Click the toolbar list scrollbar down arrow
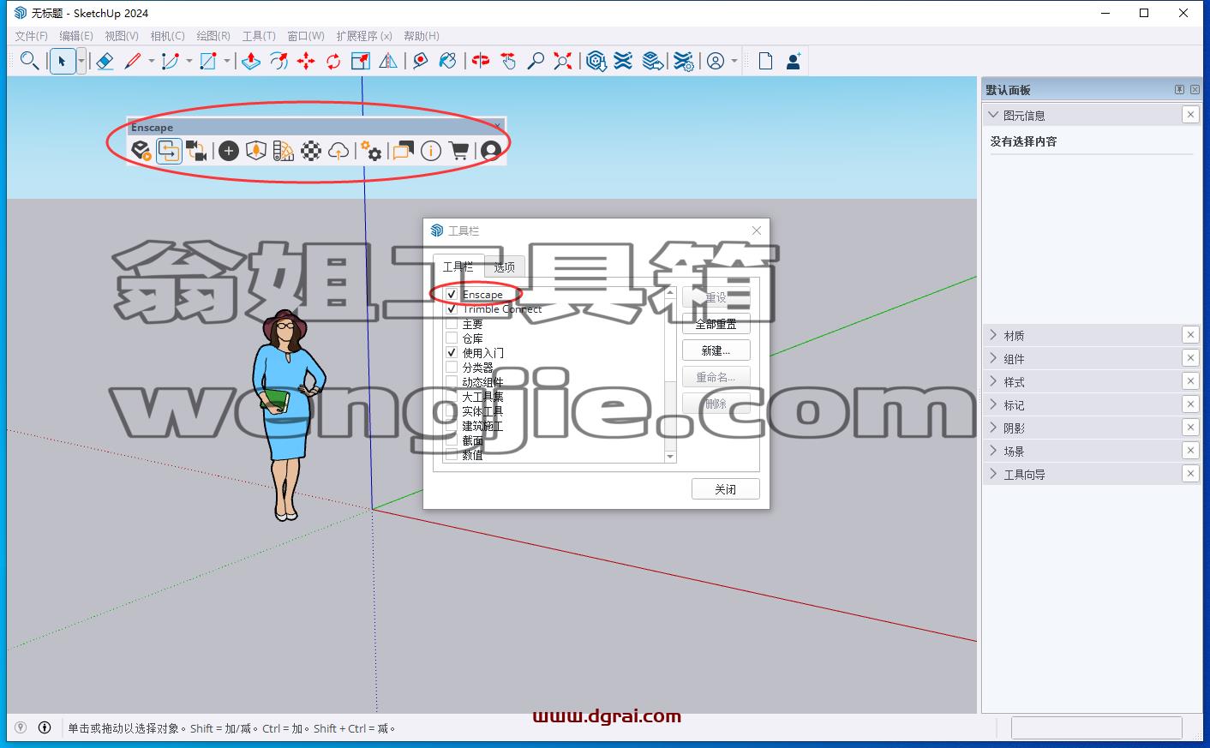 pyautogui.click(x=670, y=457)
